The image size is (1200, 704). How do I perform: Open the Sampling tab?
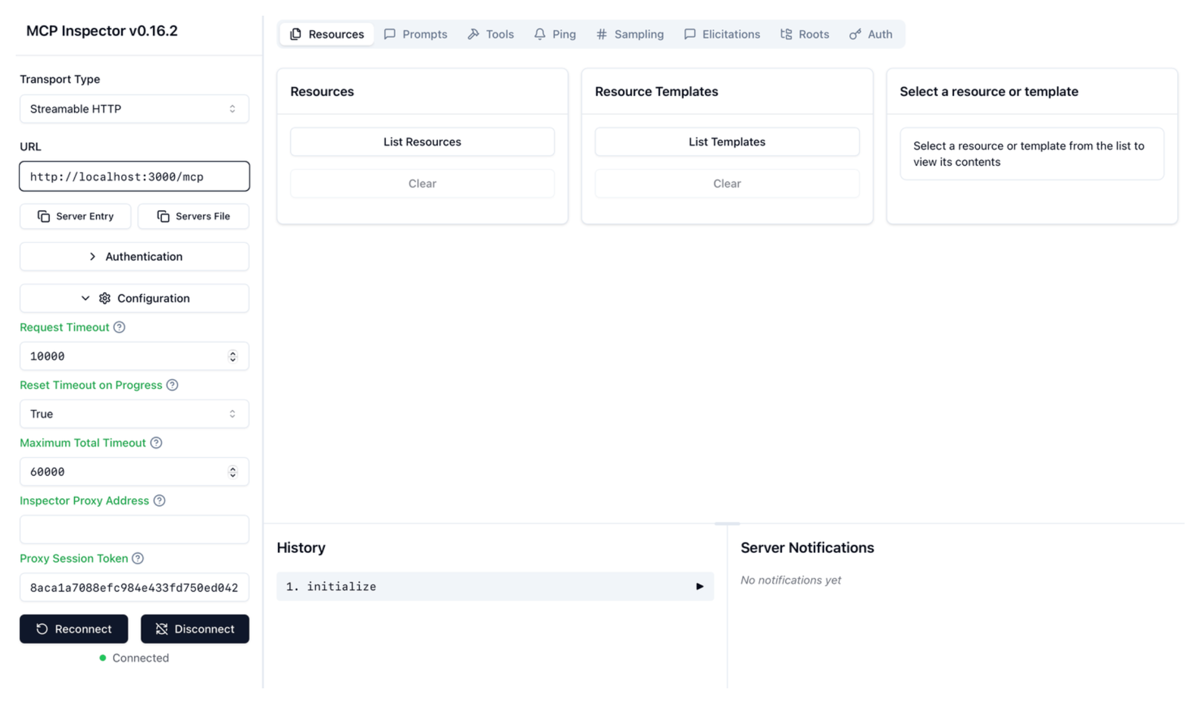click(630, 34)
